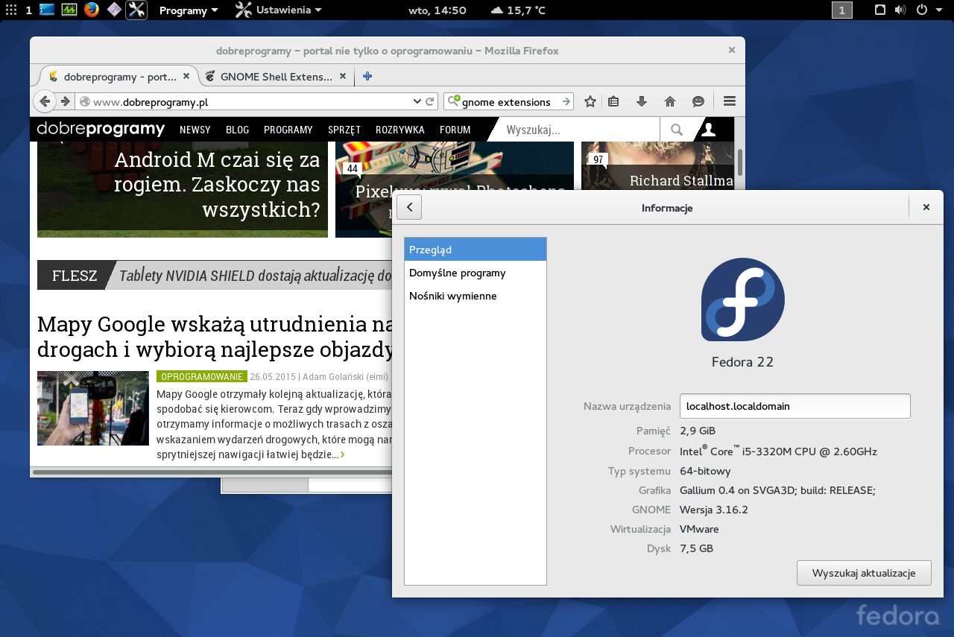The width and height of the screenshot is (954, 637).
Task: Show bookmarks list in Firefox
Action: pyautogui.click(x=613, y=102)
